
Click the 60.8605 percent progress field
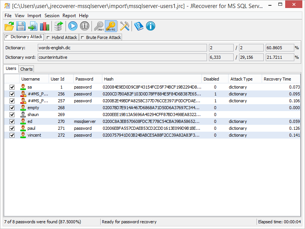(280, 48)
